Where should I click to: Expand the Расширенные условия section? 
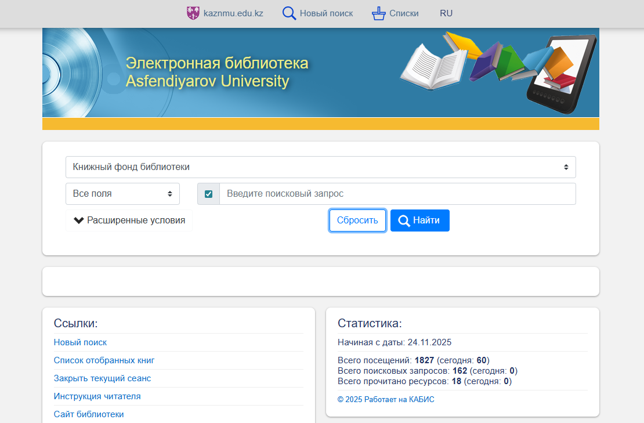(135, 220)
